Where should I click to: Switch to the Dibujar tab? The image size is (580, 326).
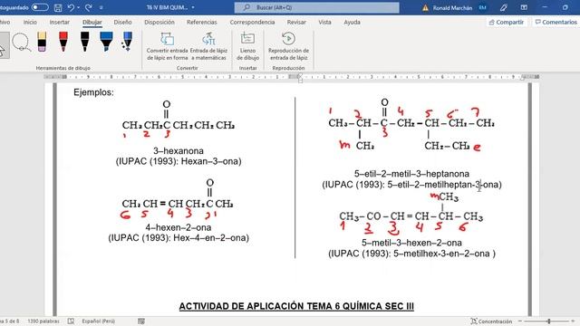92,22
